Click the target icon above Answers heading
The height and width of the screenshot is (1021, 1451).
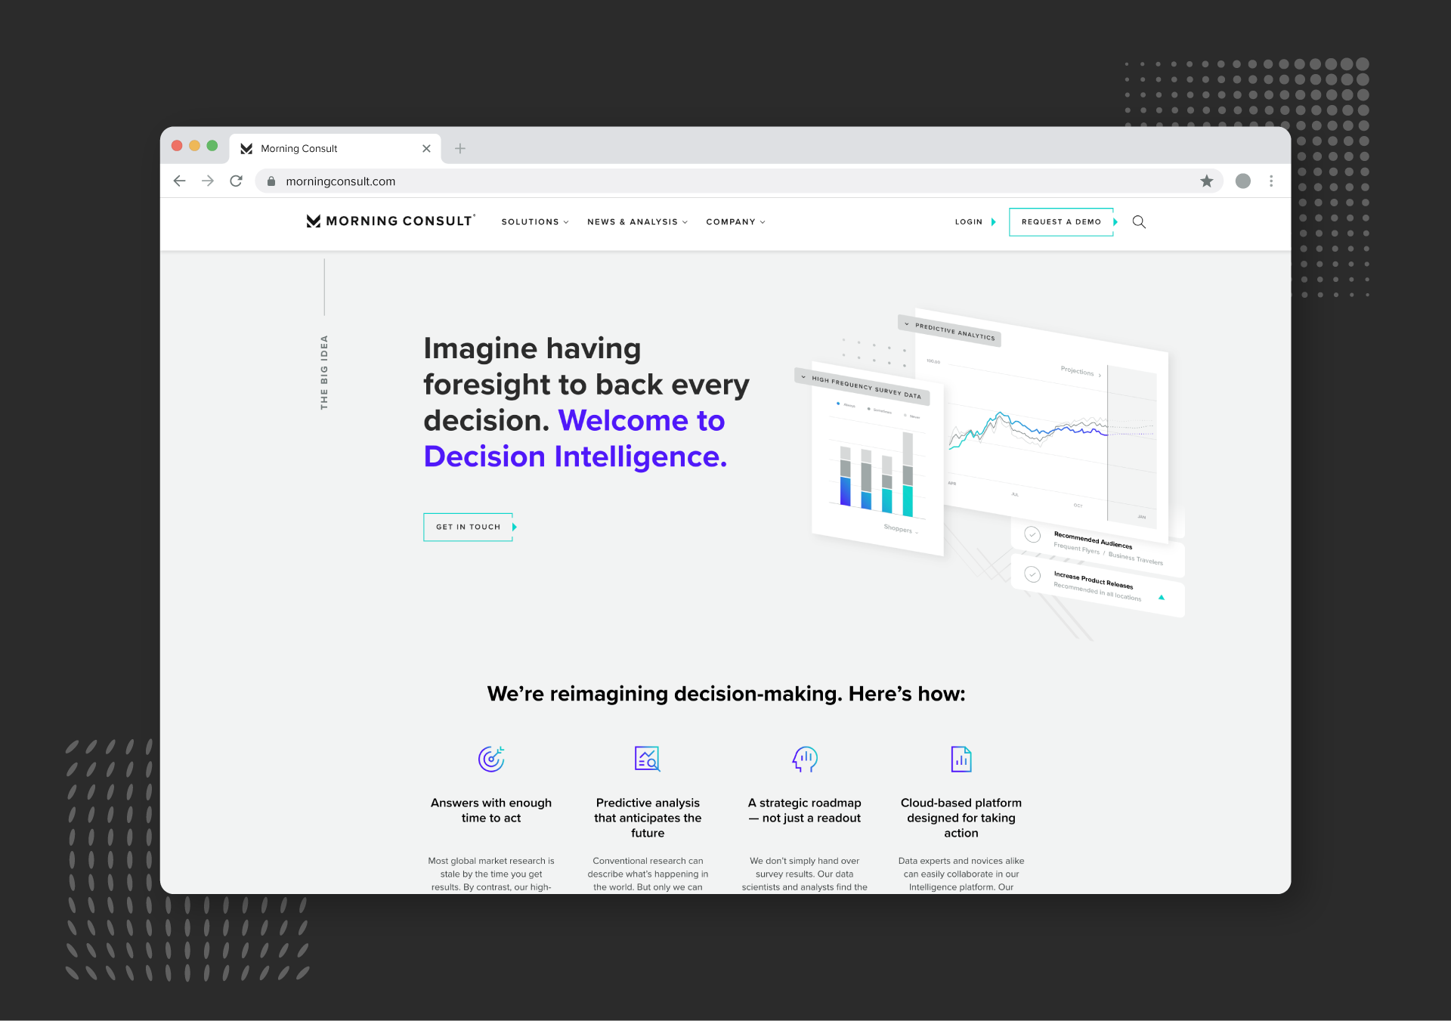(491, 759)
